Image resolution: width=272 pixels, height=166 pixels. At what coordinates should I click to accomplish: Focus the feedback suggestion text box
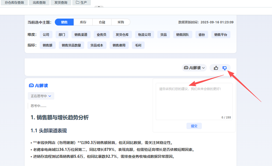pyautogui.click(x=194, y=101)
